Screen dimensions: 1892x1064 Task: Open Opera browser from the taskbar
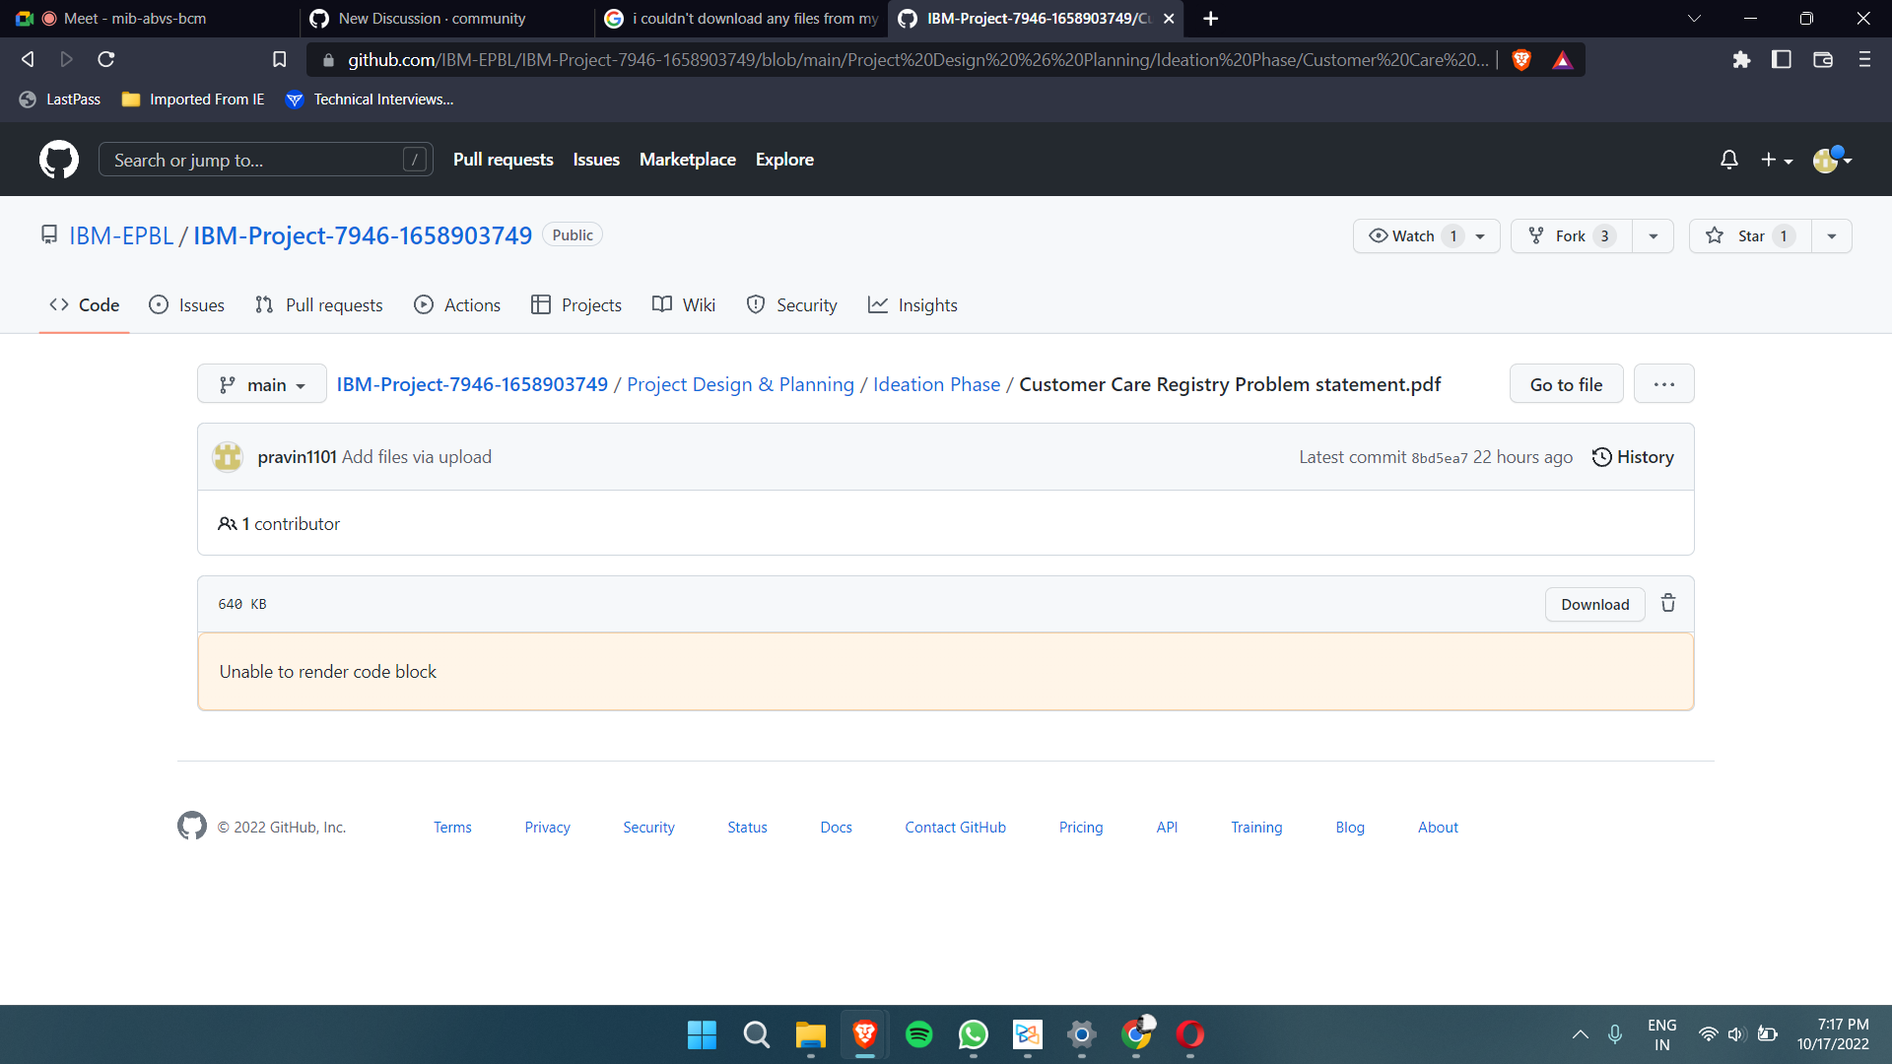(x=1189, y=1034)
